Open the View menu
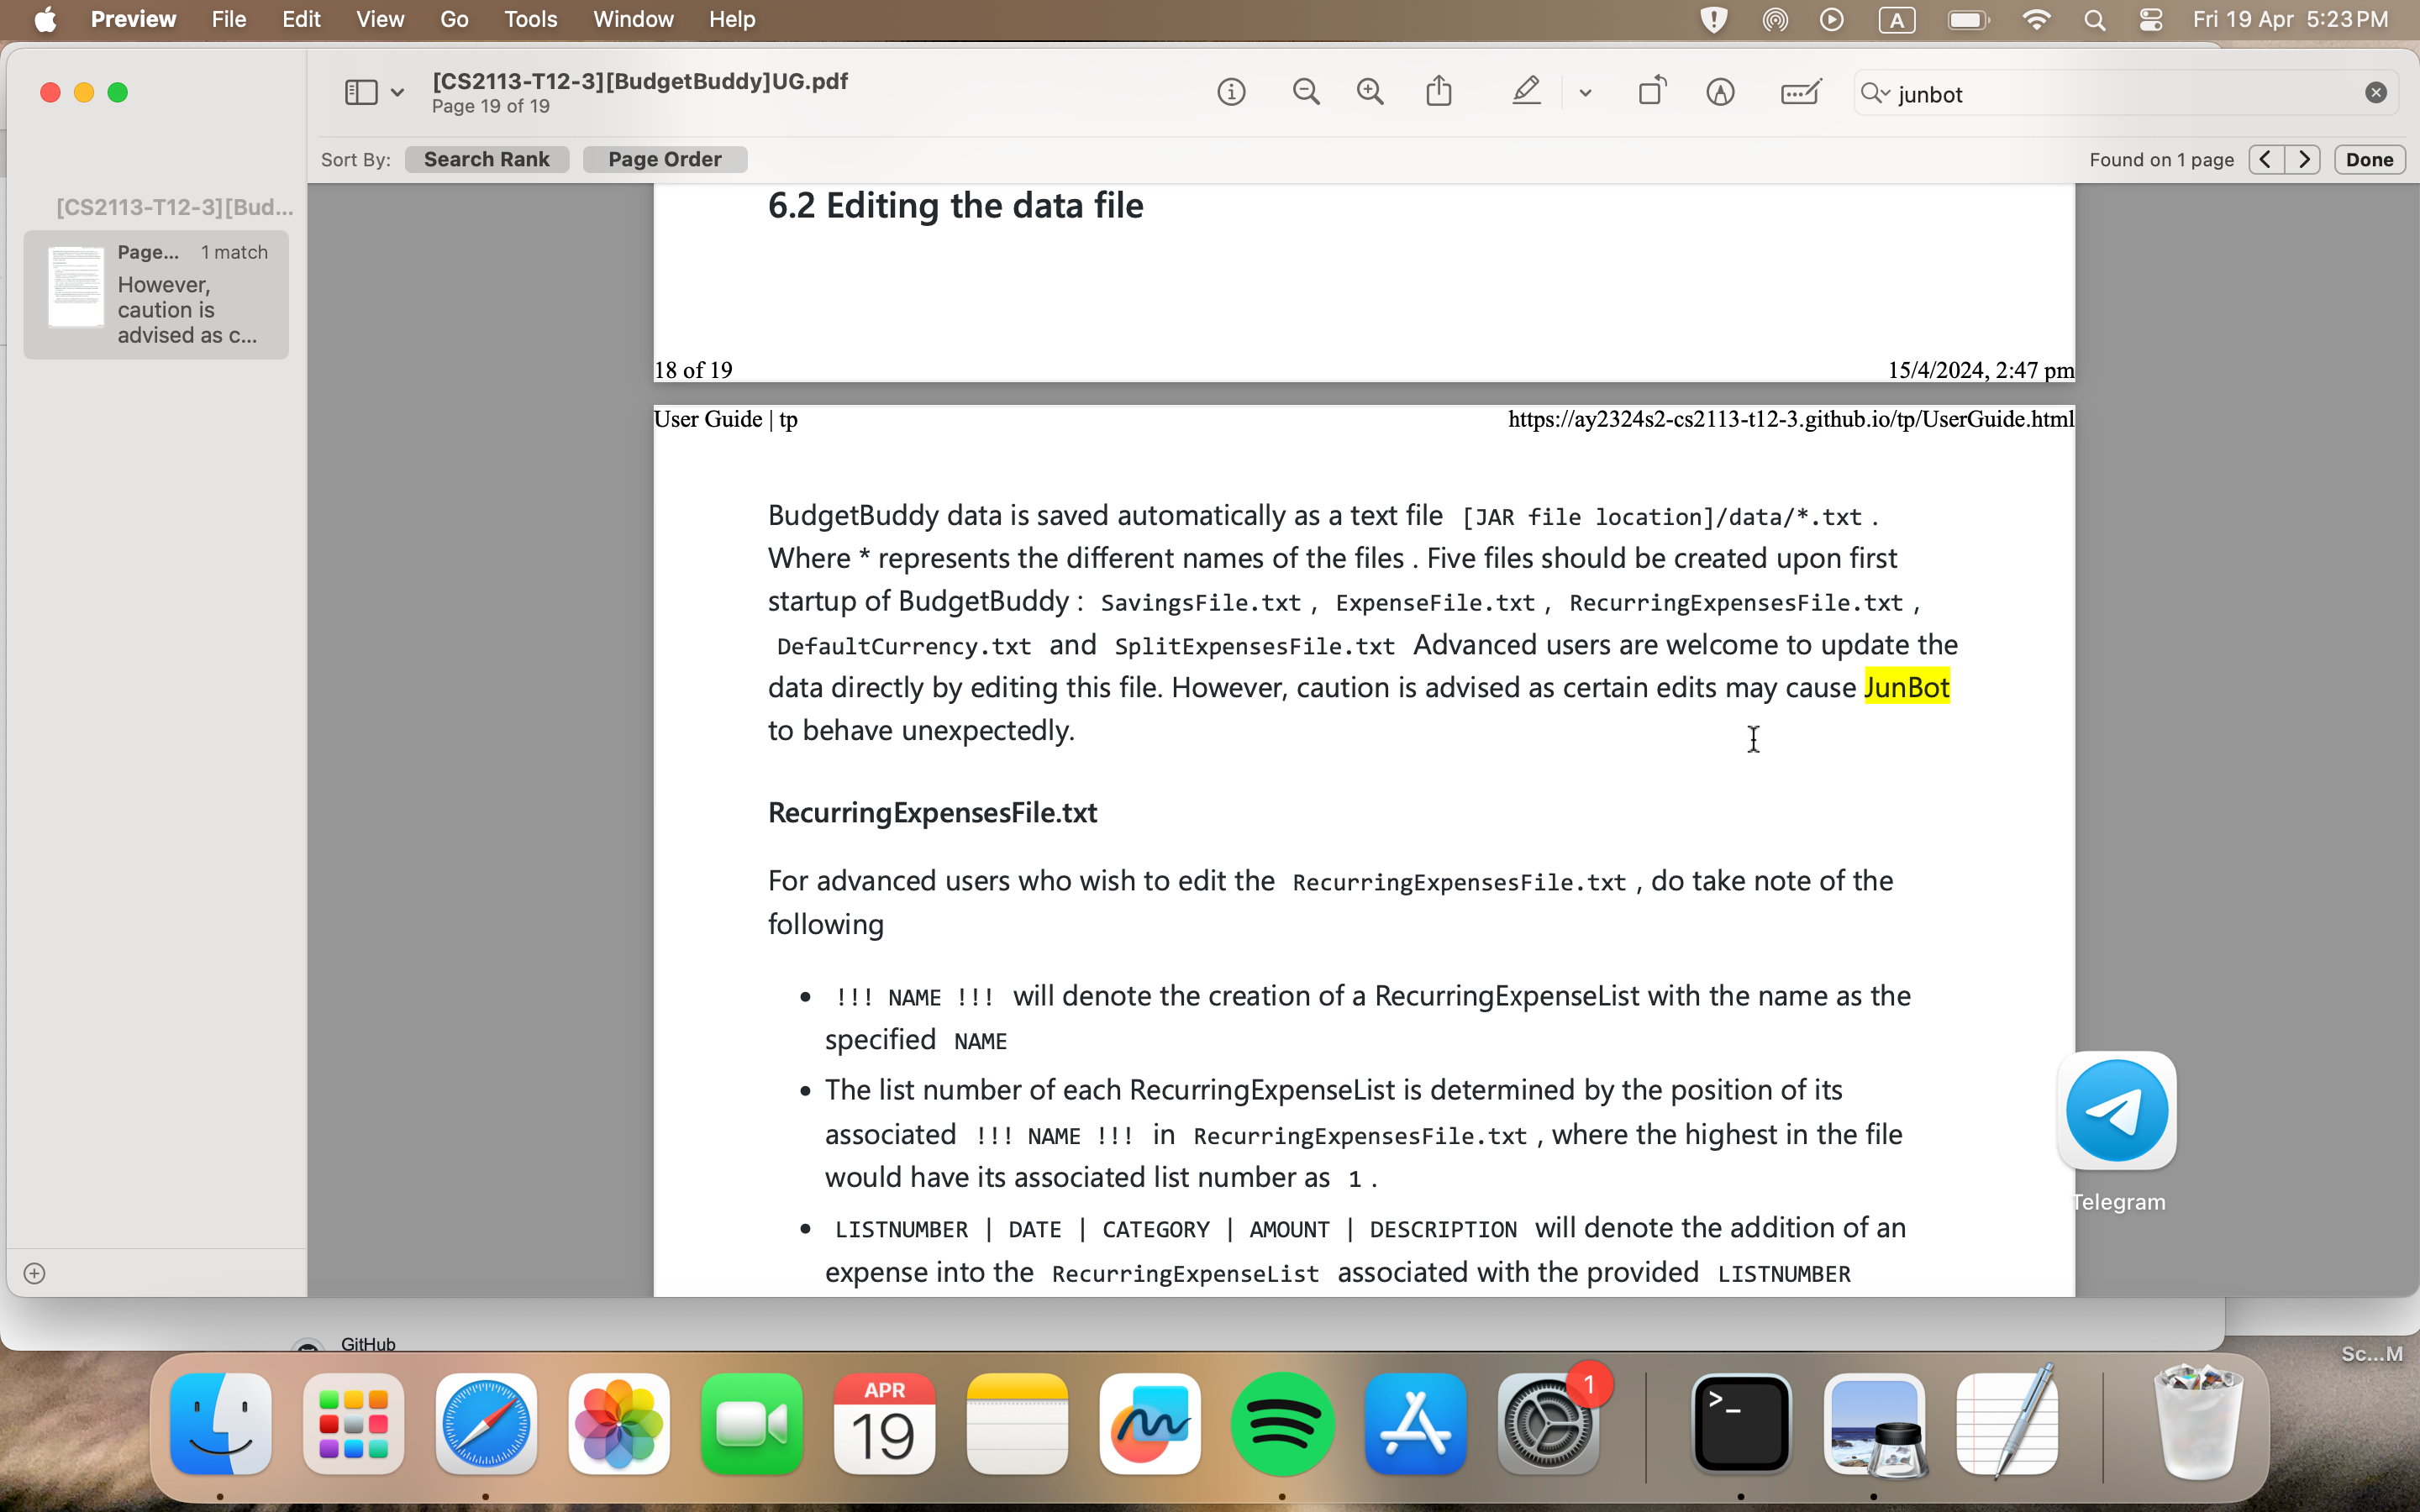The height and width of the screenshot is (1512, 2420). point(380,19)
